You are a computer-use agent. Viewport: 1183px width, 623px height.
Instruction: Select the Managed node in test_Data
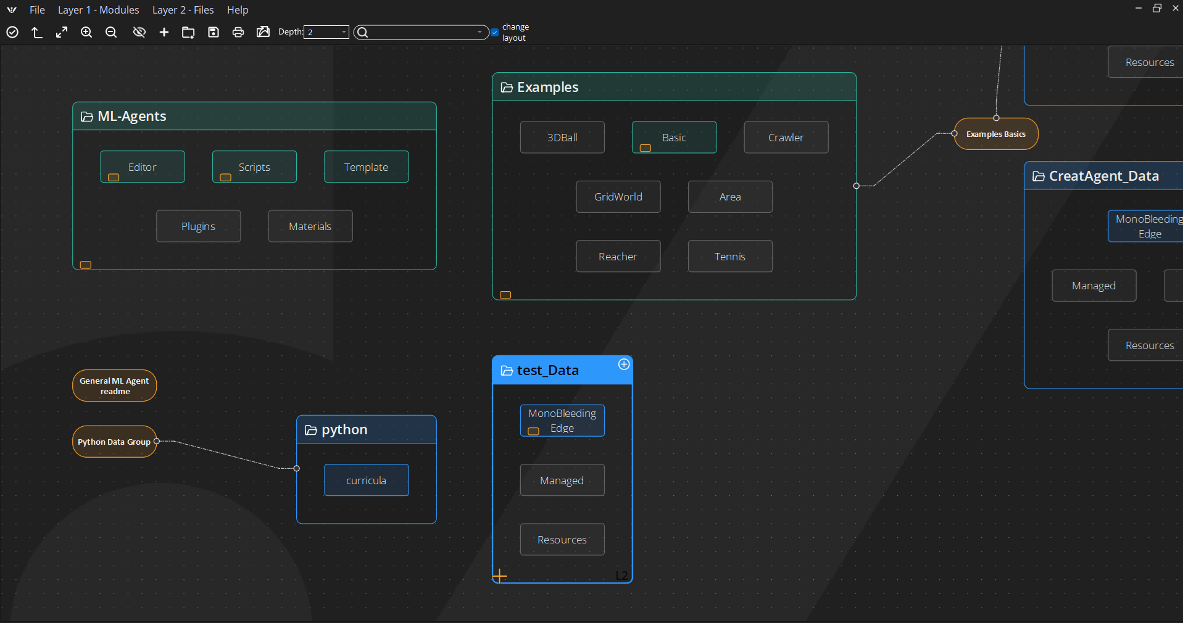[562, 481]
